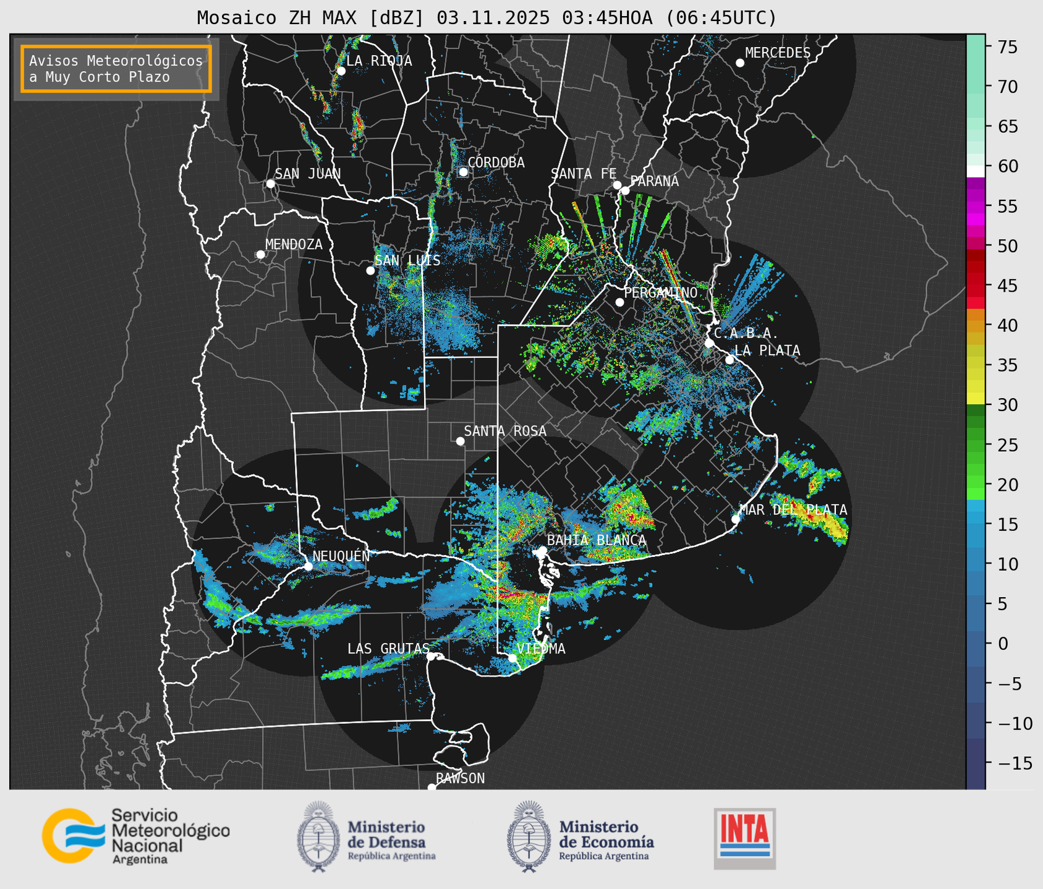Click the INTA logo
The image size is (1043, 889).
tap(745, 838)
